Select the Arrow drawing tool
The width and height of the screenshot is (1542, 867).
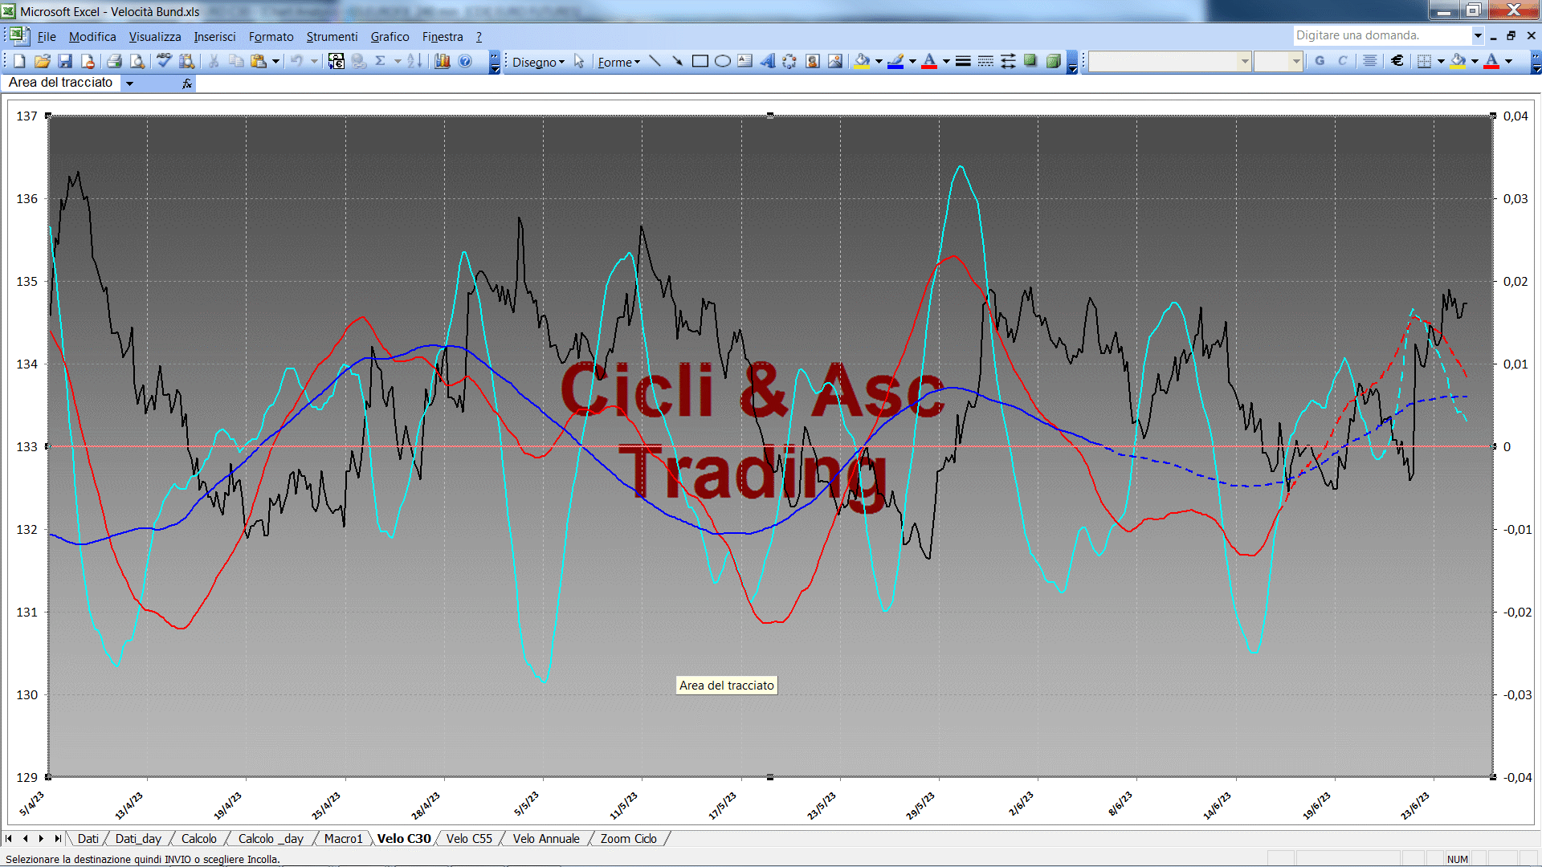[677, 61]
